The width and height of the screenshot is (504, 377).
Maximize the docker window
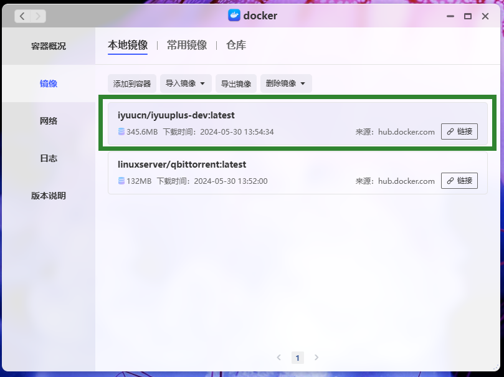coord(467,16)
